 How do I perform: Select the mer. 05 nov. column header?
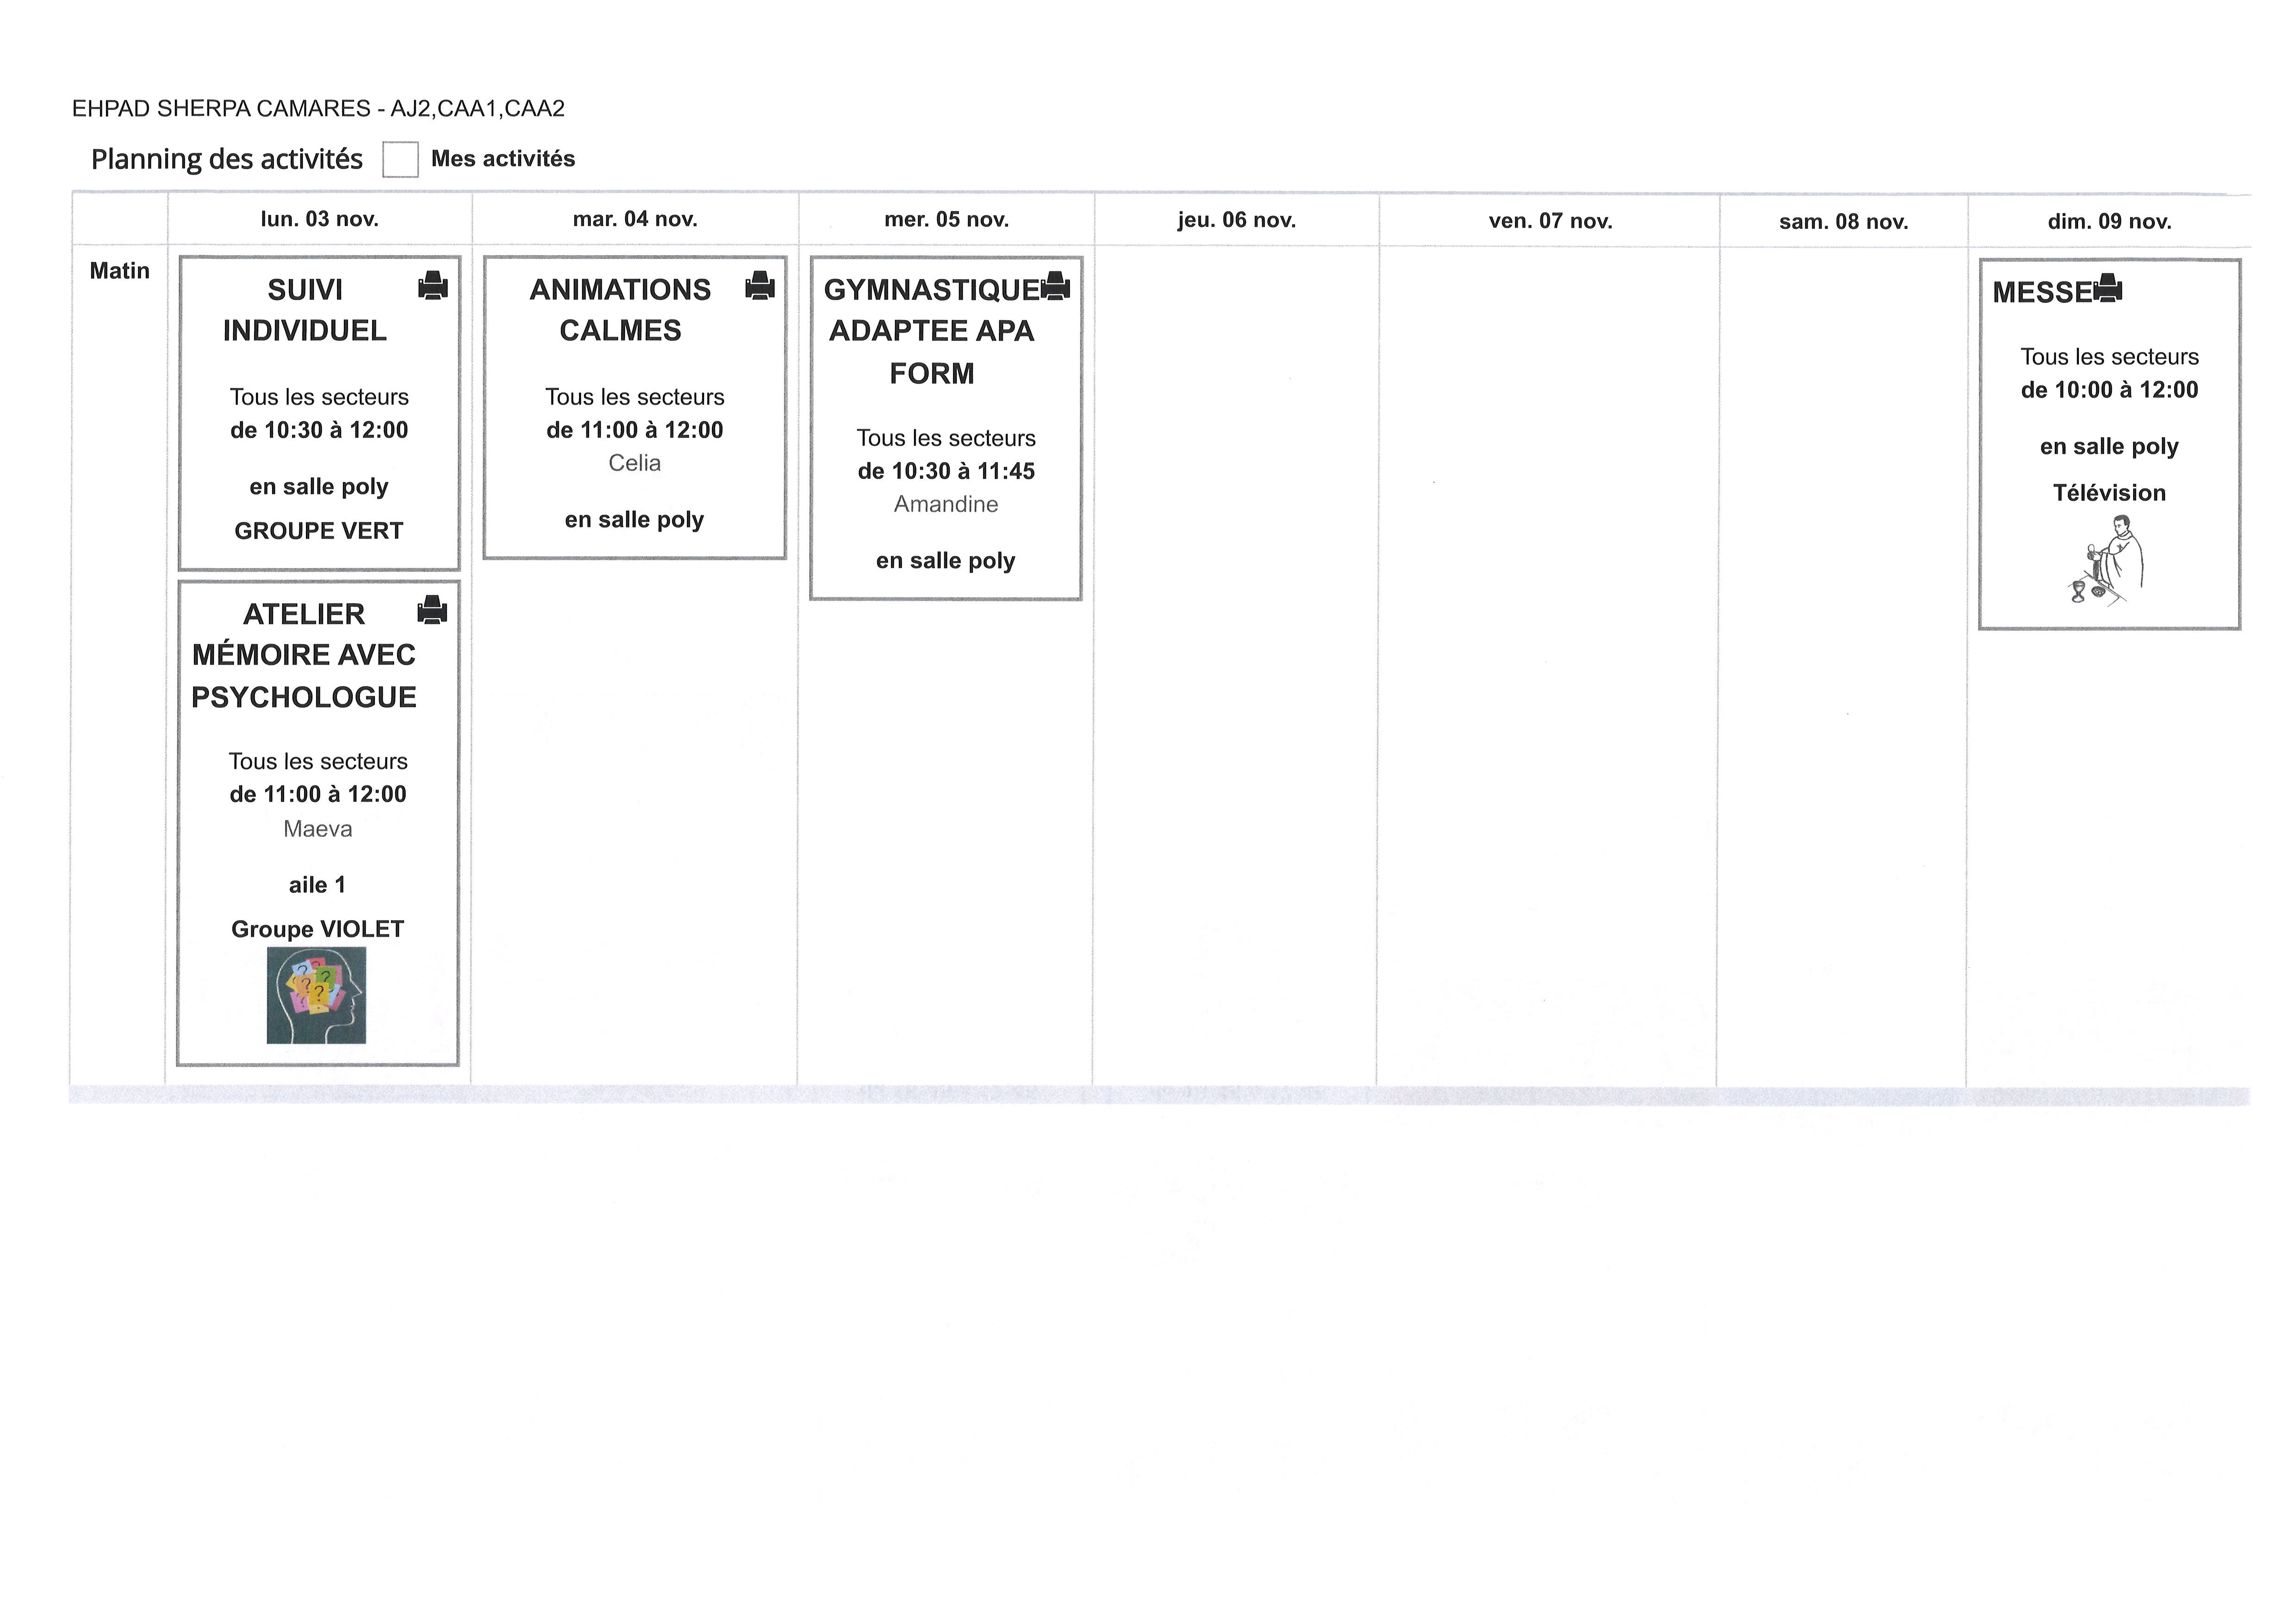946,219
